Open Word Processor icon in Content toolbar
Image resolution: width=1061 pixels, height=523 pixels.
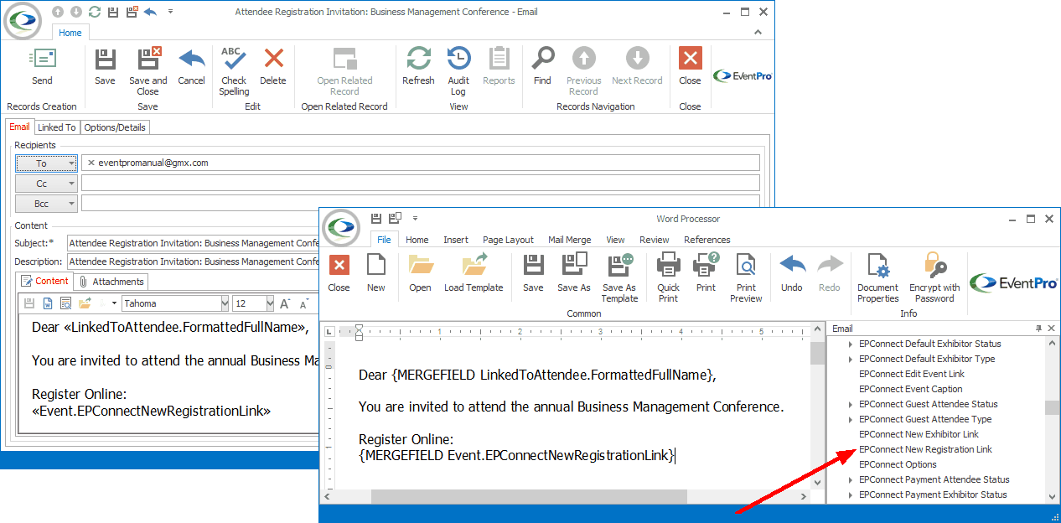47,303
